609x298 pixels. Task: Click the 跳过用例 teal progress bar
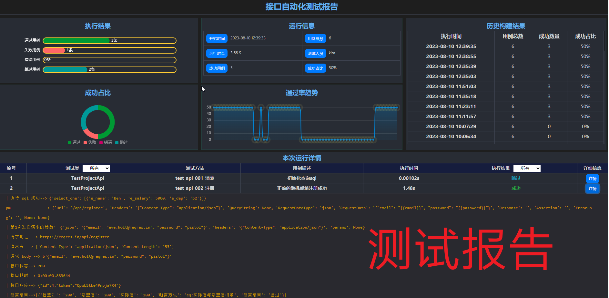point(65,70)
